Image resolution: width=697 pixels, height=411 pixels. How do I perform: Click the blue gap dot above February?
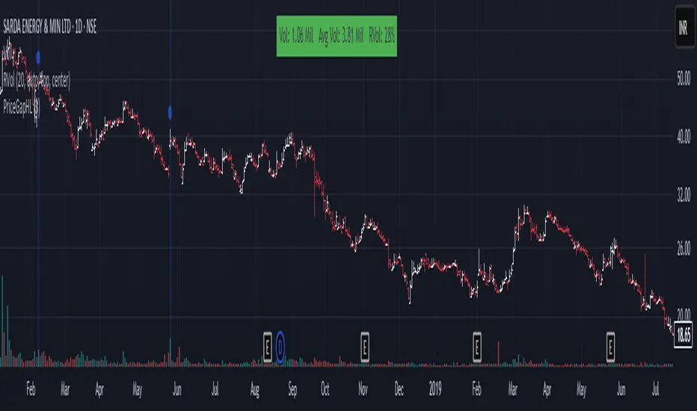click(x=38, y=57)
